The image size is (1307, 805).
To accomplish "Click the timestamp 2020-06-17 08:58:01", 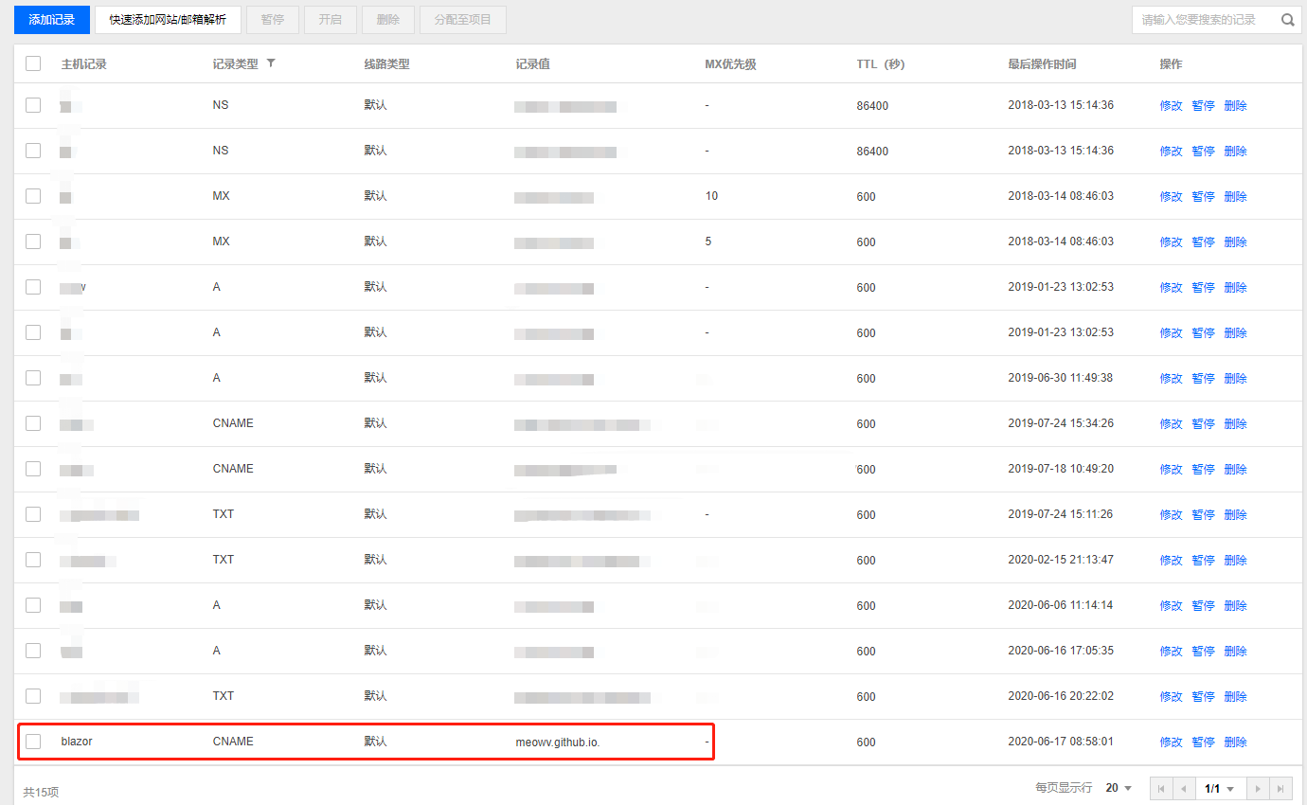I will (x=1061, y=742).
